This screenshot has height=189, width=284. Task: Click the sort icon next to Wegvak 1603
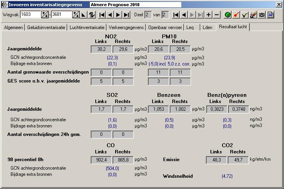45,15
